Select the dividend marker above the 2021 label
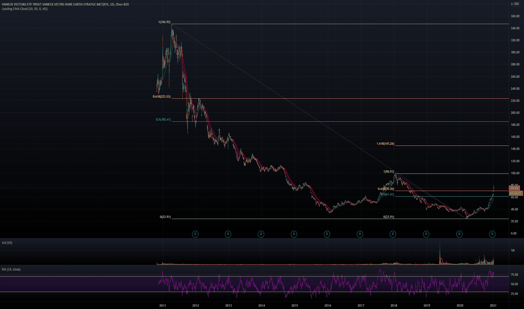Image resolution: width=524 pixels, height=309 pixels. pos(493,234)
